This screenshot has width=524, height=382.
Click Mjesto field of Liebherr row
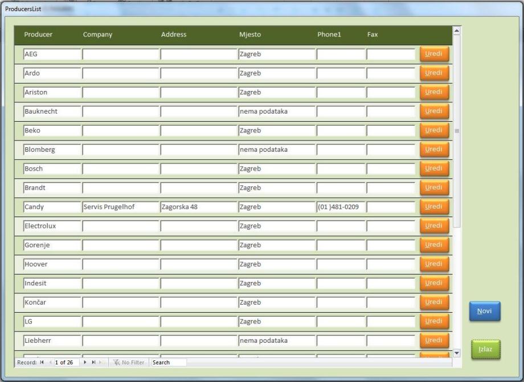[x=277, y=341]
